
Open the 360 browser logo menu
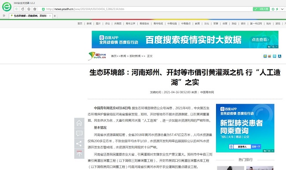(7, 7)
